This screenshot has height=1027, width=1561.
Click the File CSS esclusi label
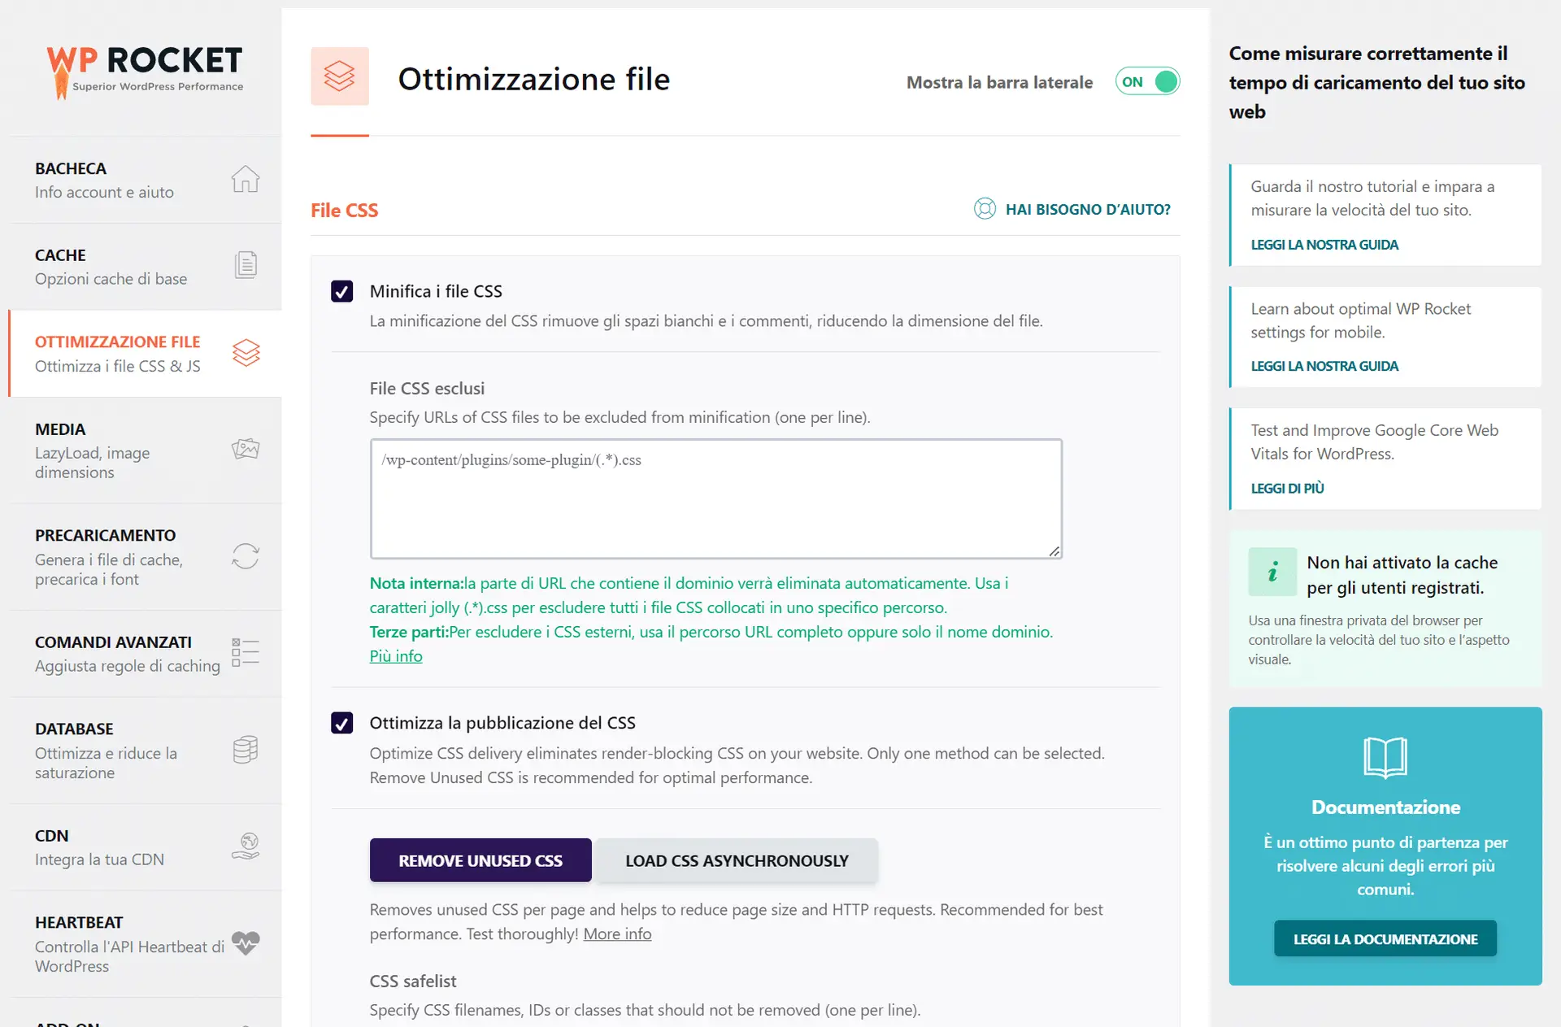pyautogui.click(x=427, y=389)
